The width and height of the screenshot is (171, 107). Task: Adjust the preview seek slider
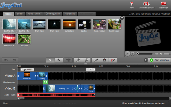[144, 54]
